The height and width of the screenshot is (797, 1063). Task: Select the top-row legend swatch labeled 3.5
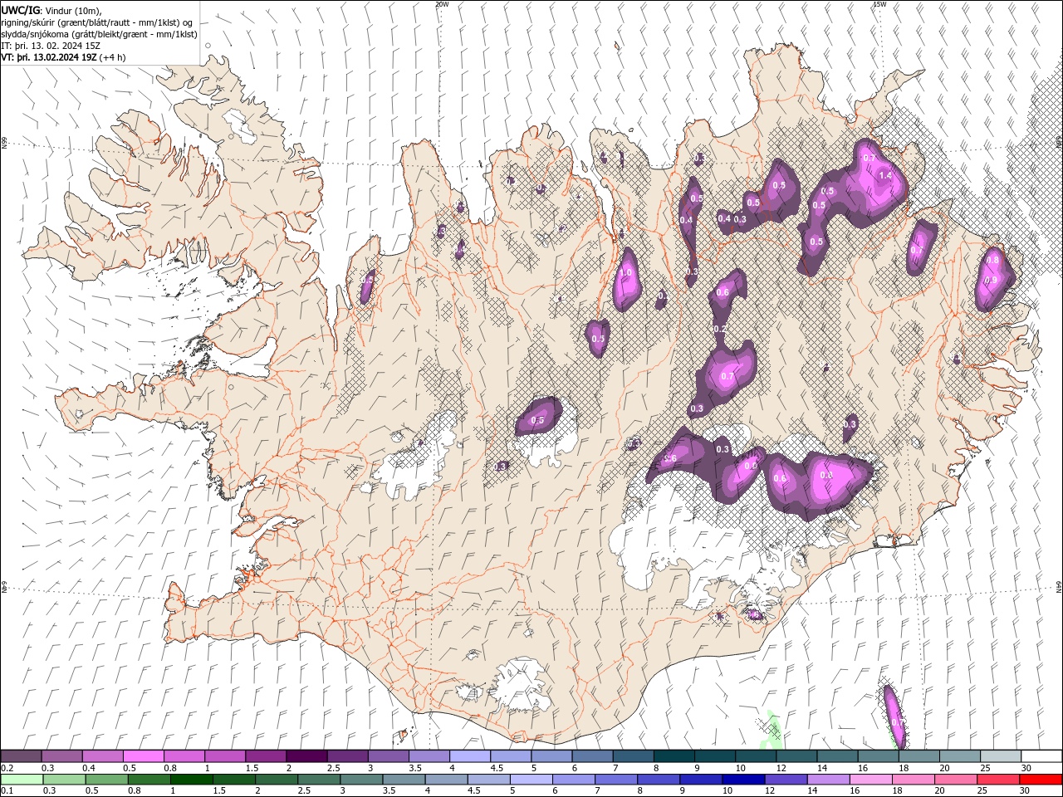coord(429,756)
